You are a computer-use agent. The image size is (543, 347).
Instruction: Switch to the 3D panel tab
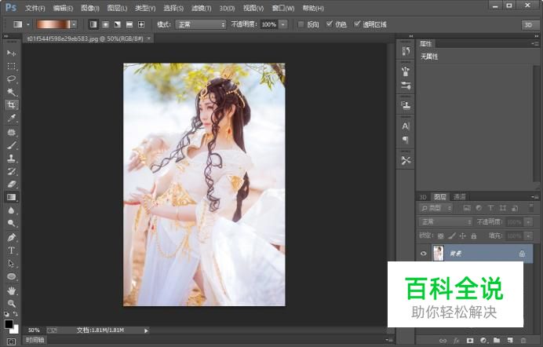point(423,197)
